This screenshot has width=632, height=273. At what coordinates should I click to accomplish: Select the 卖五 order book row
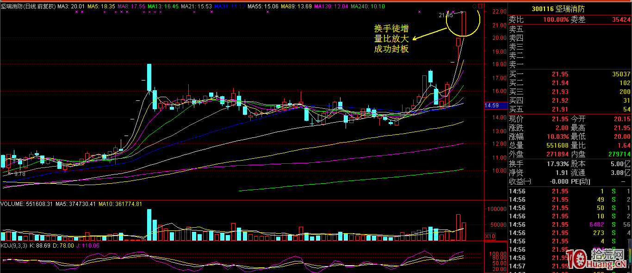pos(570,29)
